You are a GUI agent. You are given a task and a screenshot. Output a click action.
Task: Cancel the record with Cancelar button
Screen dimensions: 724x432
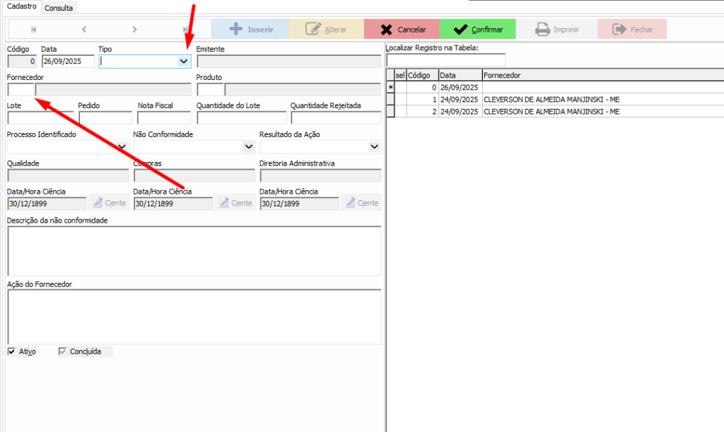pos(402,30)
